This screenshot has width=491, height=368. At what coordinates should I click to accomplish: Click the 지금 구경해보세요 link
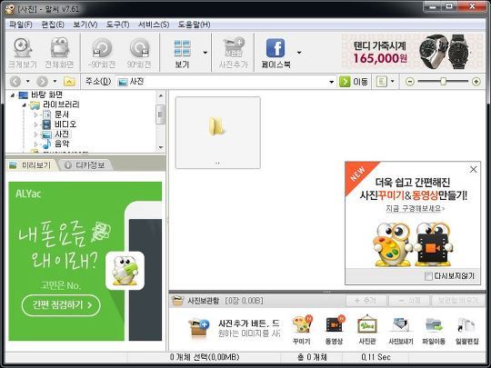pyautogui.click(x=415, y=208)
